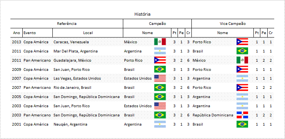Click the United States flag in the 2007 Las Vegas row
The image size is (285, 139).
click(x=160, y=78)
